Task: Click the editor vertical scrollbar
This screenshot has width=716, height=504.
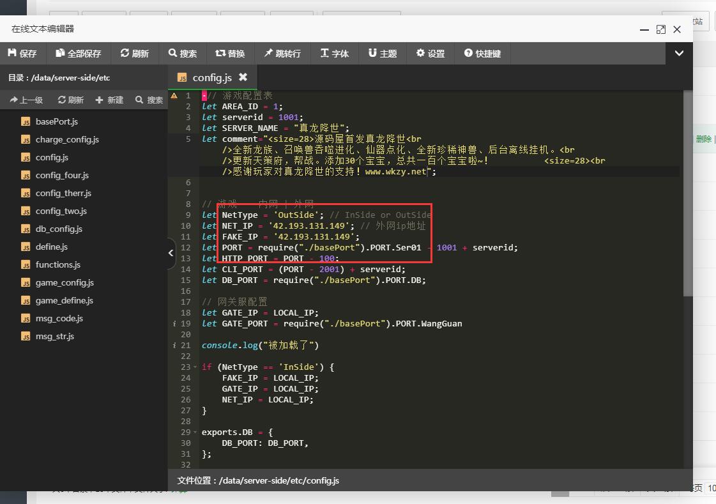Action: coord(687,192)
